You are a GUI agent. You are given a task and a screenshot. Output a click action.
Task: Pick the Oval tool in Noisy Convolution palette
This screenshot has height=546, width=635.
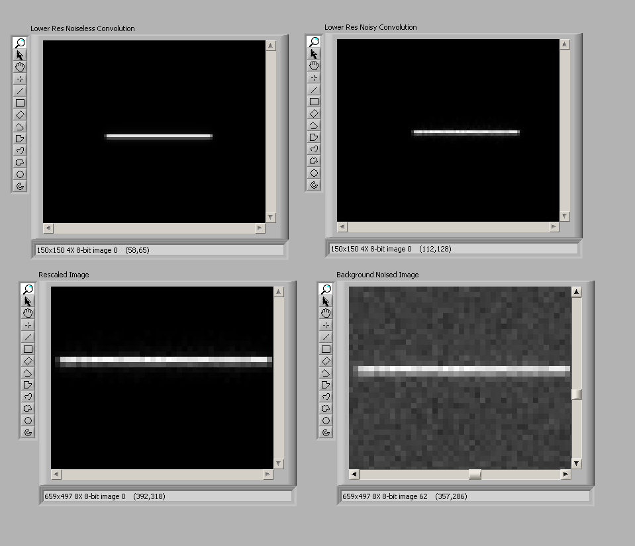[314, 173]
